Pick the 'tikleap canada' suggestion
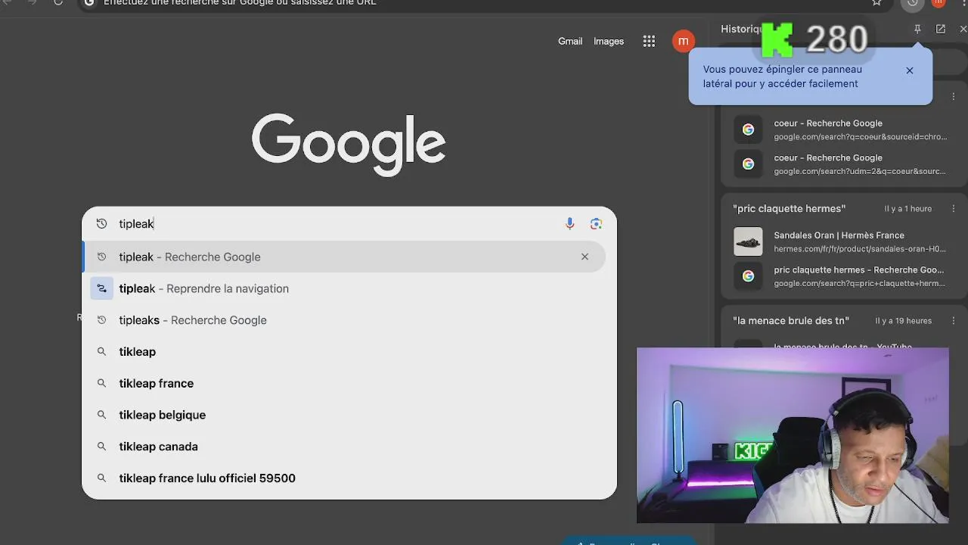This screenshot has height=545, width=968. click(344, 447)
